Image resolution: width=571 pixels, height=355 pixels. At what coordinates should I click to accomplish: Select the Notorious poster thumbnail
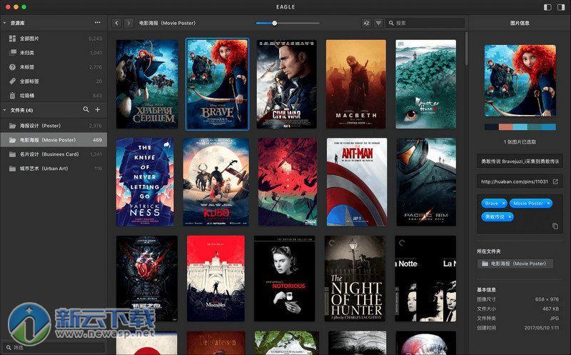coord(284,279)
